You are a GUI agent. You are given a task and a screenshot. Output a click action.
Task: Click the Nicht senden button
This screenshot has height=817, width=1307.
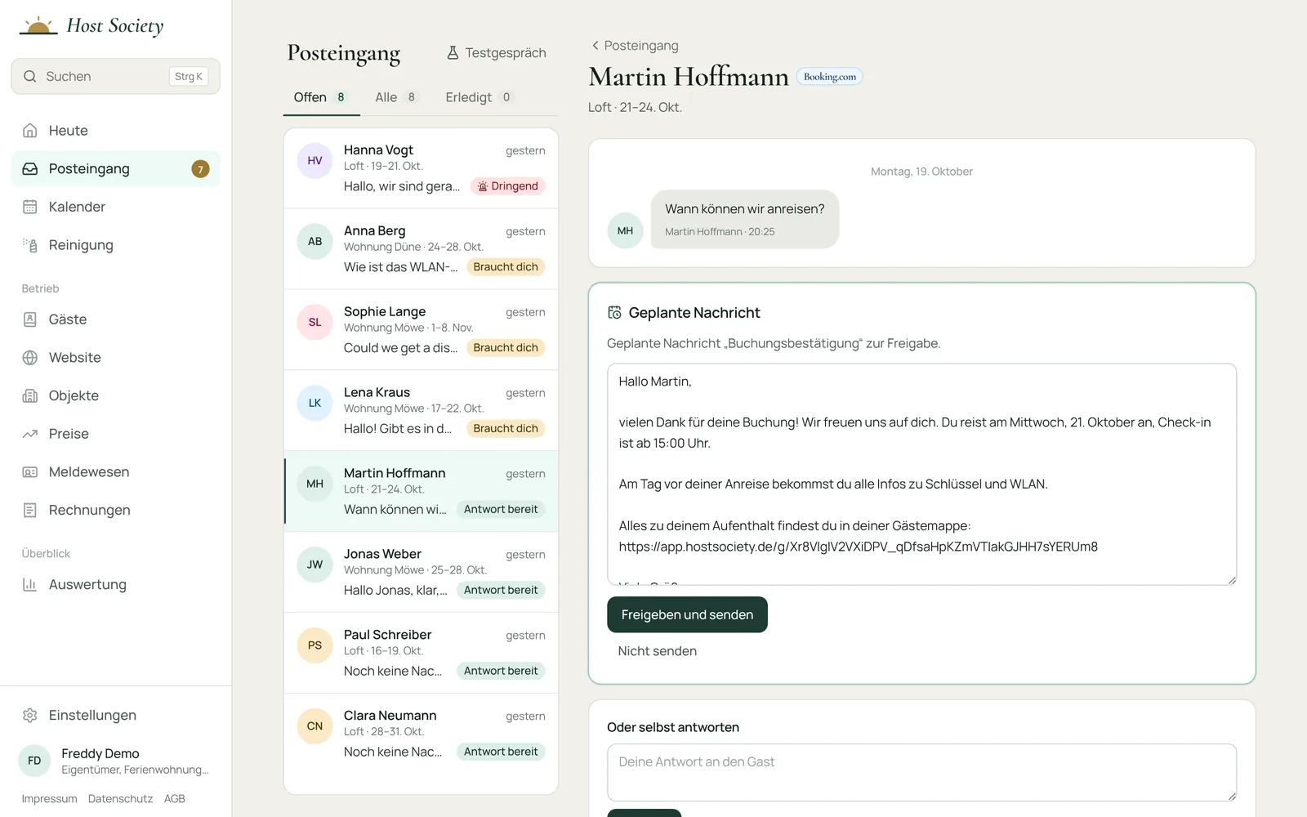(658, 651)
